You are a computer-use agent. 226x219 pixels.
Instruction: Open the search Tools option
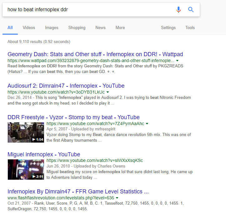pos(190,27)
